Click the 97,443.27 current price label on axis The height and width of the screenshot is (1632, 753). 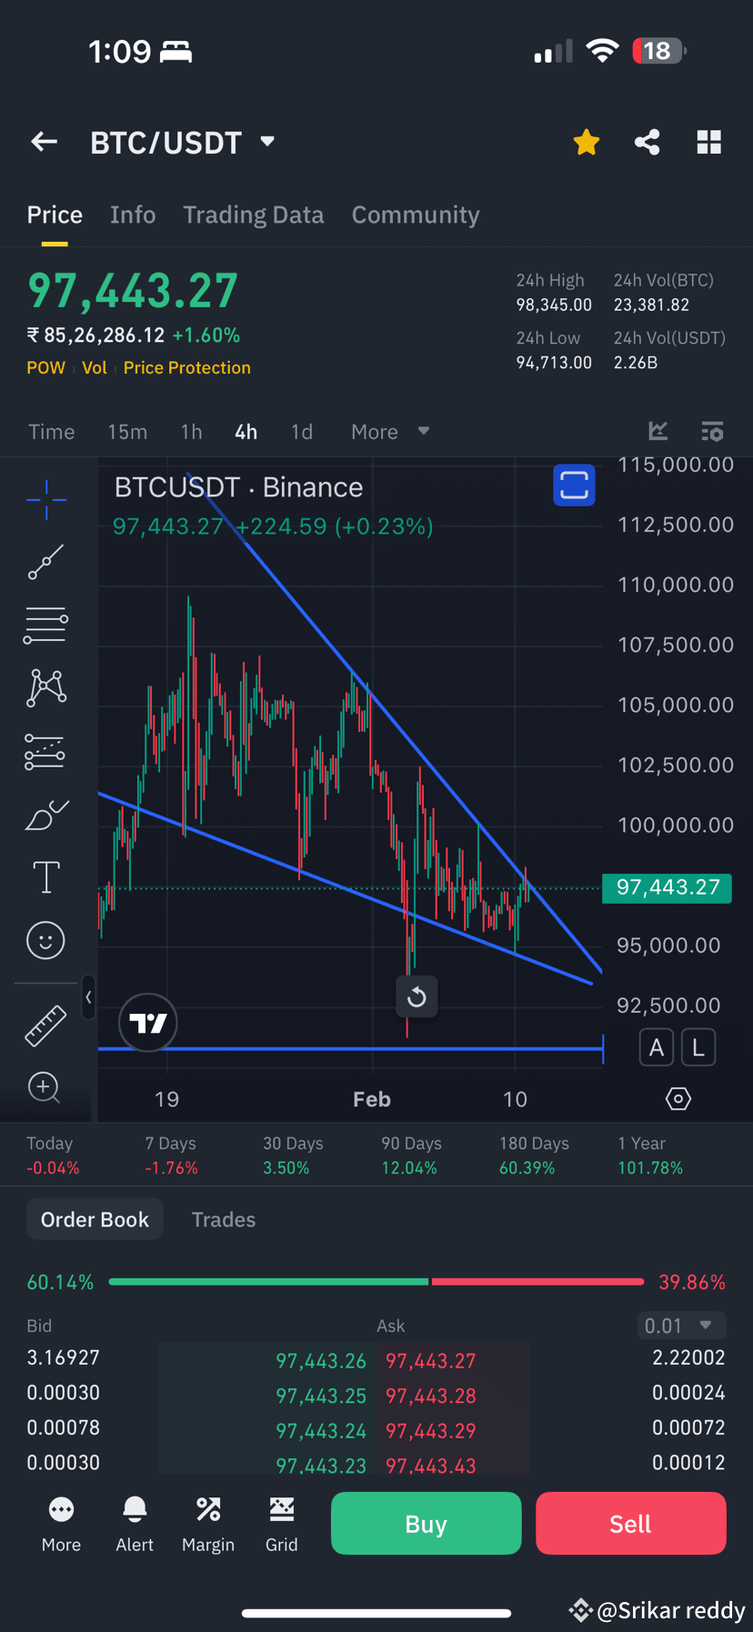pyautogui.click(x=668, y=887)
